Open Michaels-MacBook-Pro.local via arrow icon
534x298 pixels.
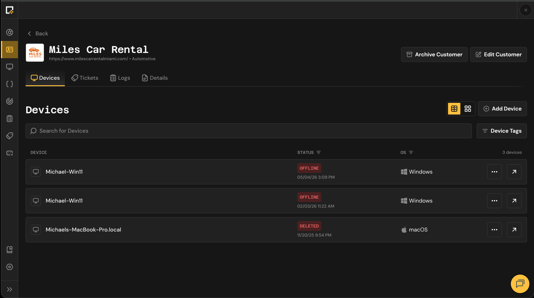514,230
